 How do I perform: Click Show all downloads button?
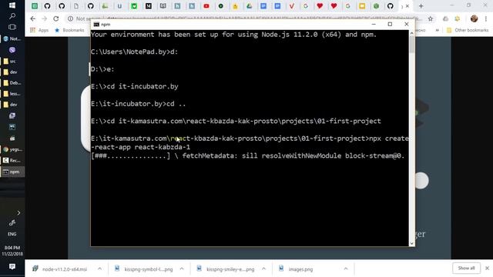point(466,269)
